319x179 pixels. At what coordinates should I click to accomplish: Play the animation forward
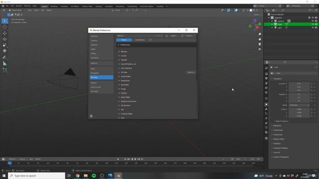click(x=135, y=159)
